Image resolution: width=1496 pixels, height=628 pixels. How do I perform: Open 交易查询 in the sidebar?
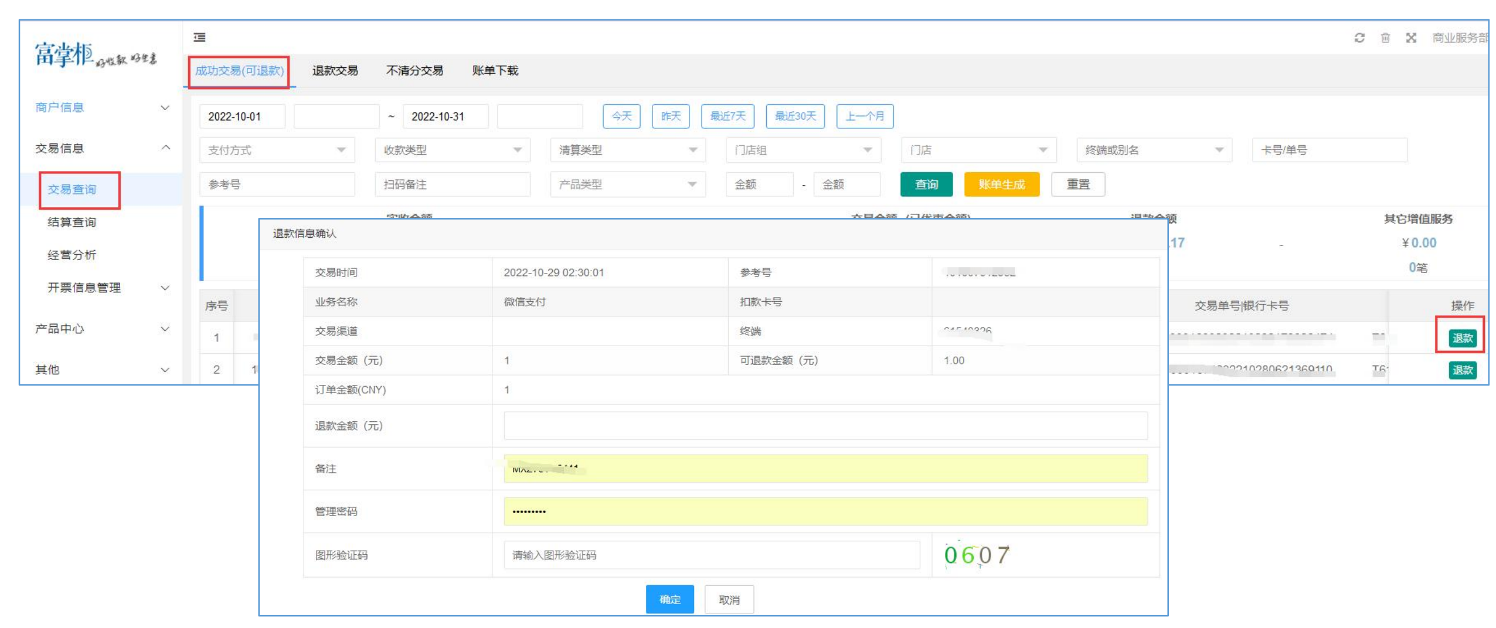72,189
